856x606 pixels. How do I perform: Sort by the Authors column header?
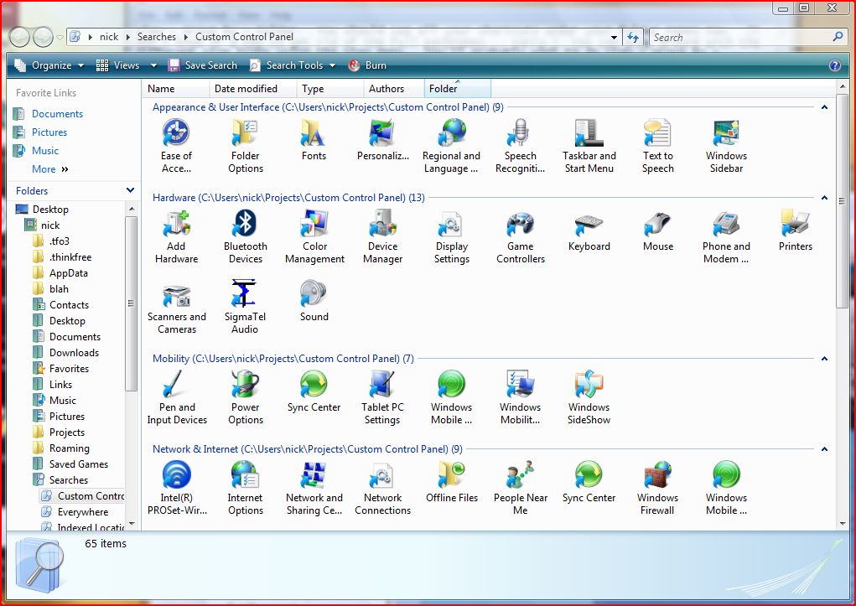[x=394, y=89]
